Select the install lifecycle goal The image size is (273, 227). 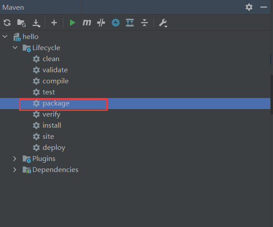52,125
